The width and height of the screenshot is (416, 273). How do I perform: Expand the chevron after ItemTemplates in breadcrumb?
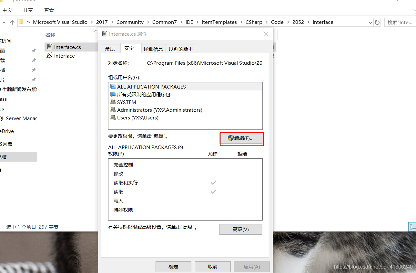click(241, 22)
